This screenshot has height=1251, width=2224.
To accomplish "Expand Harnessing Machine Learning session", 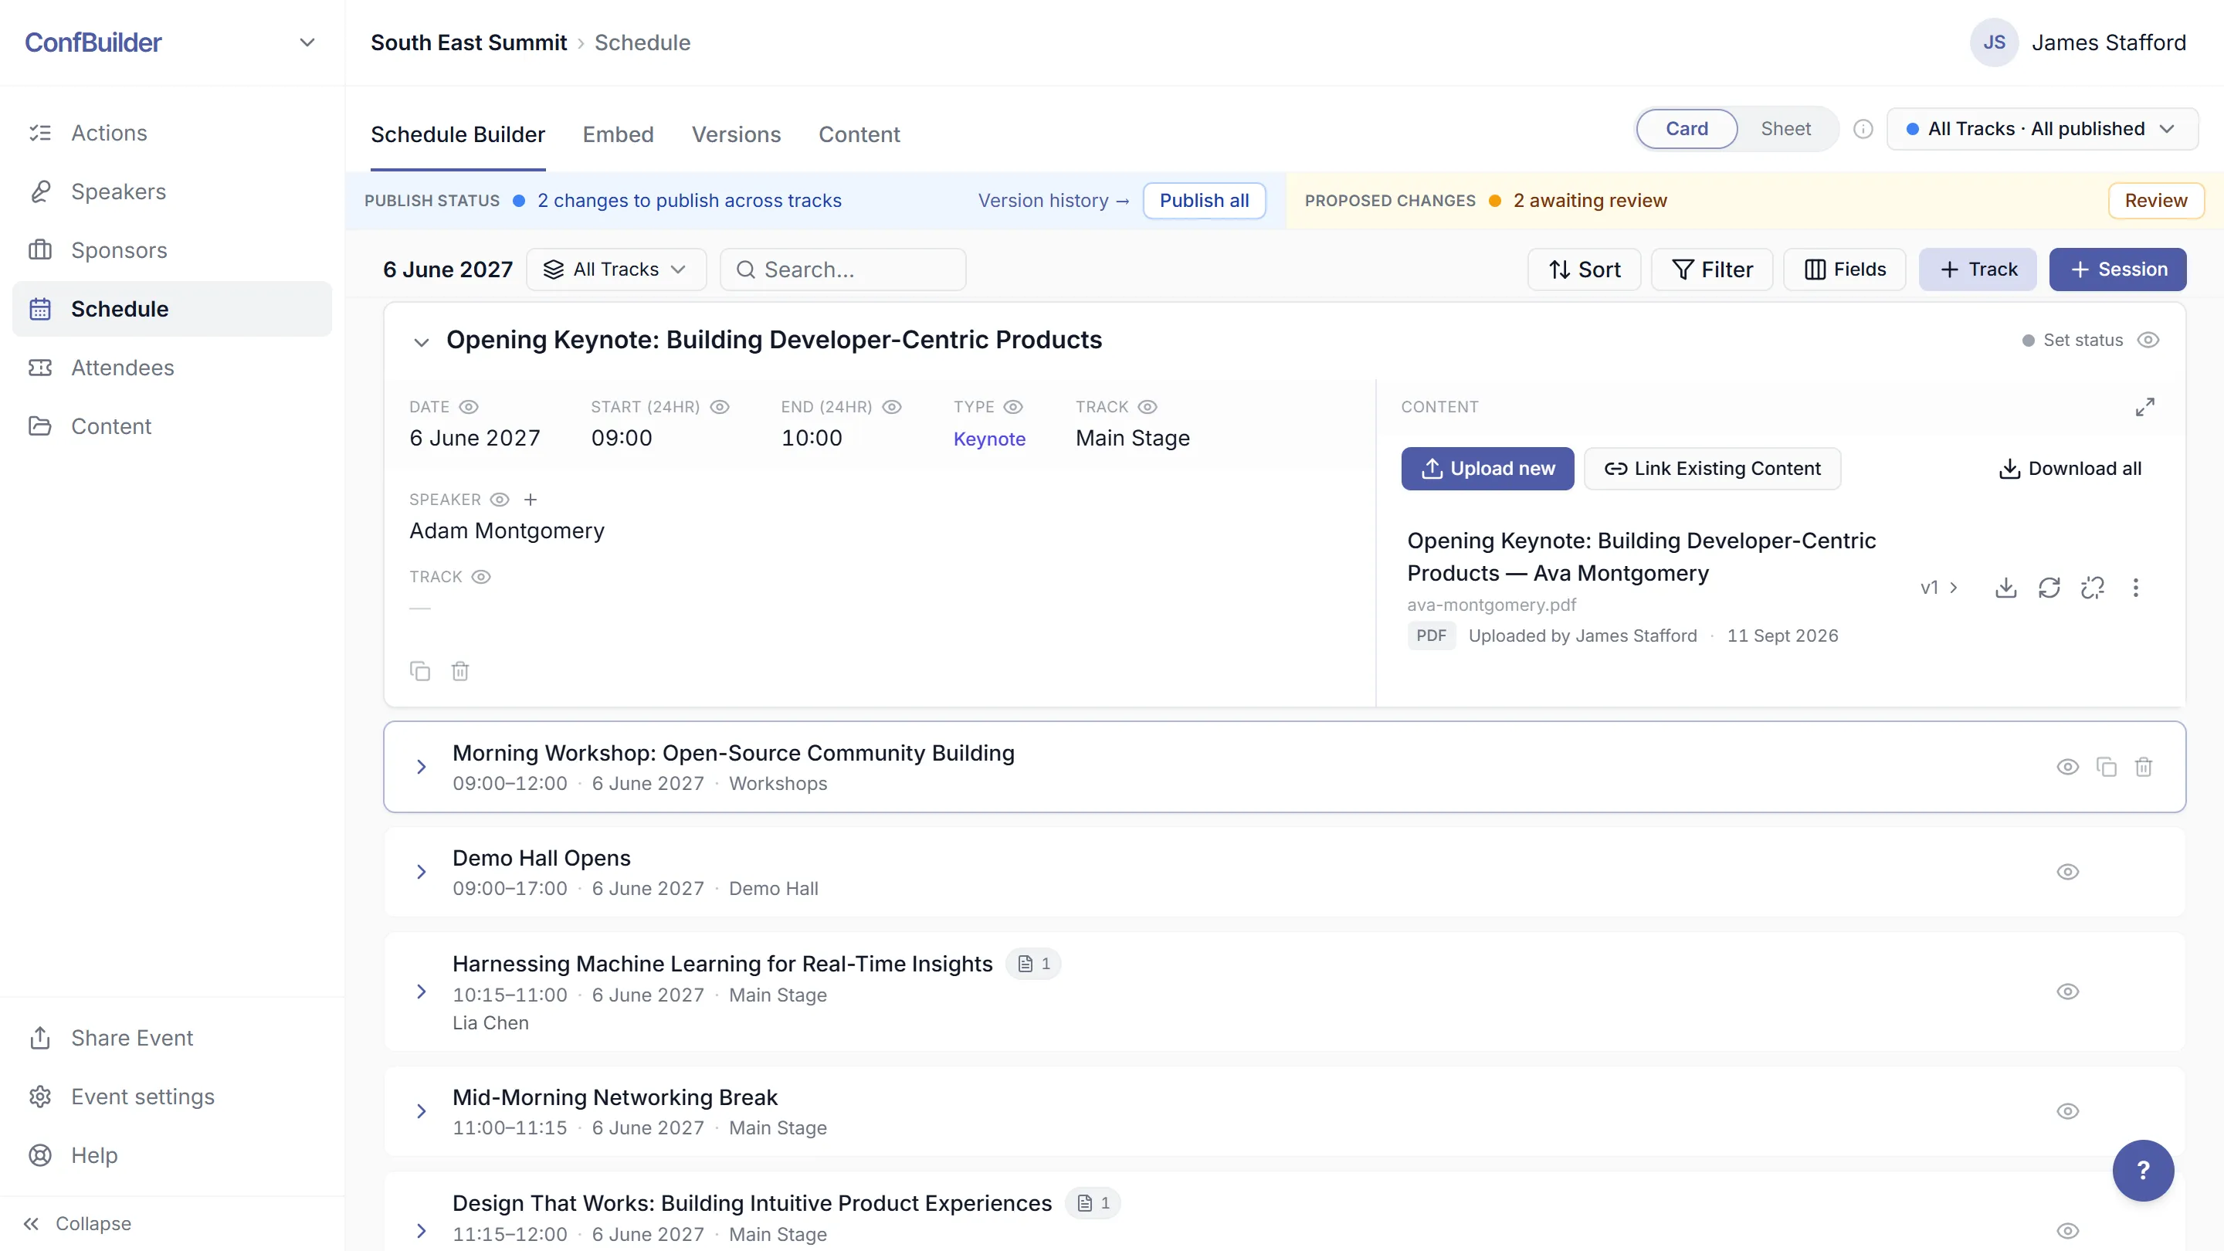I will click(x=422, y=991).
